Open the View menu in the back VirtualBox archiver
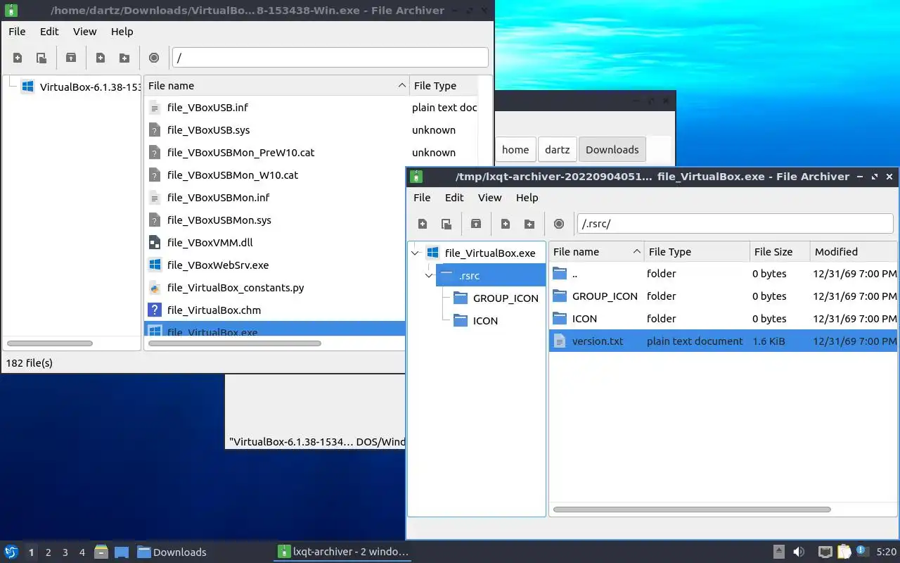The width and height of the screenshot is (900, 563). (x=84, y=31)
